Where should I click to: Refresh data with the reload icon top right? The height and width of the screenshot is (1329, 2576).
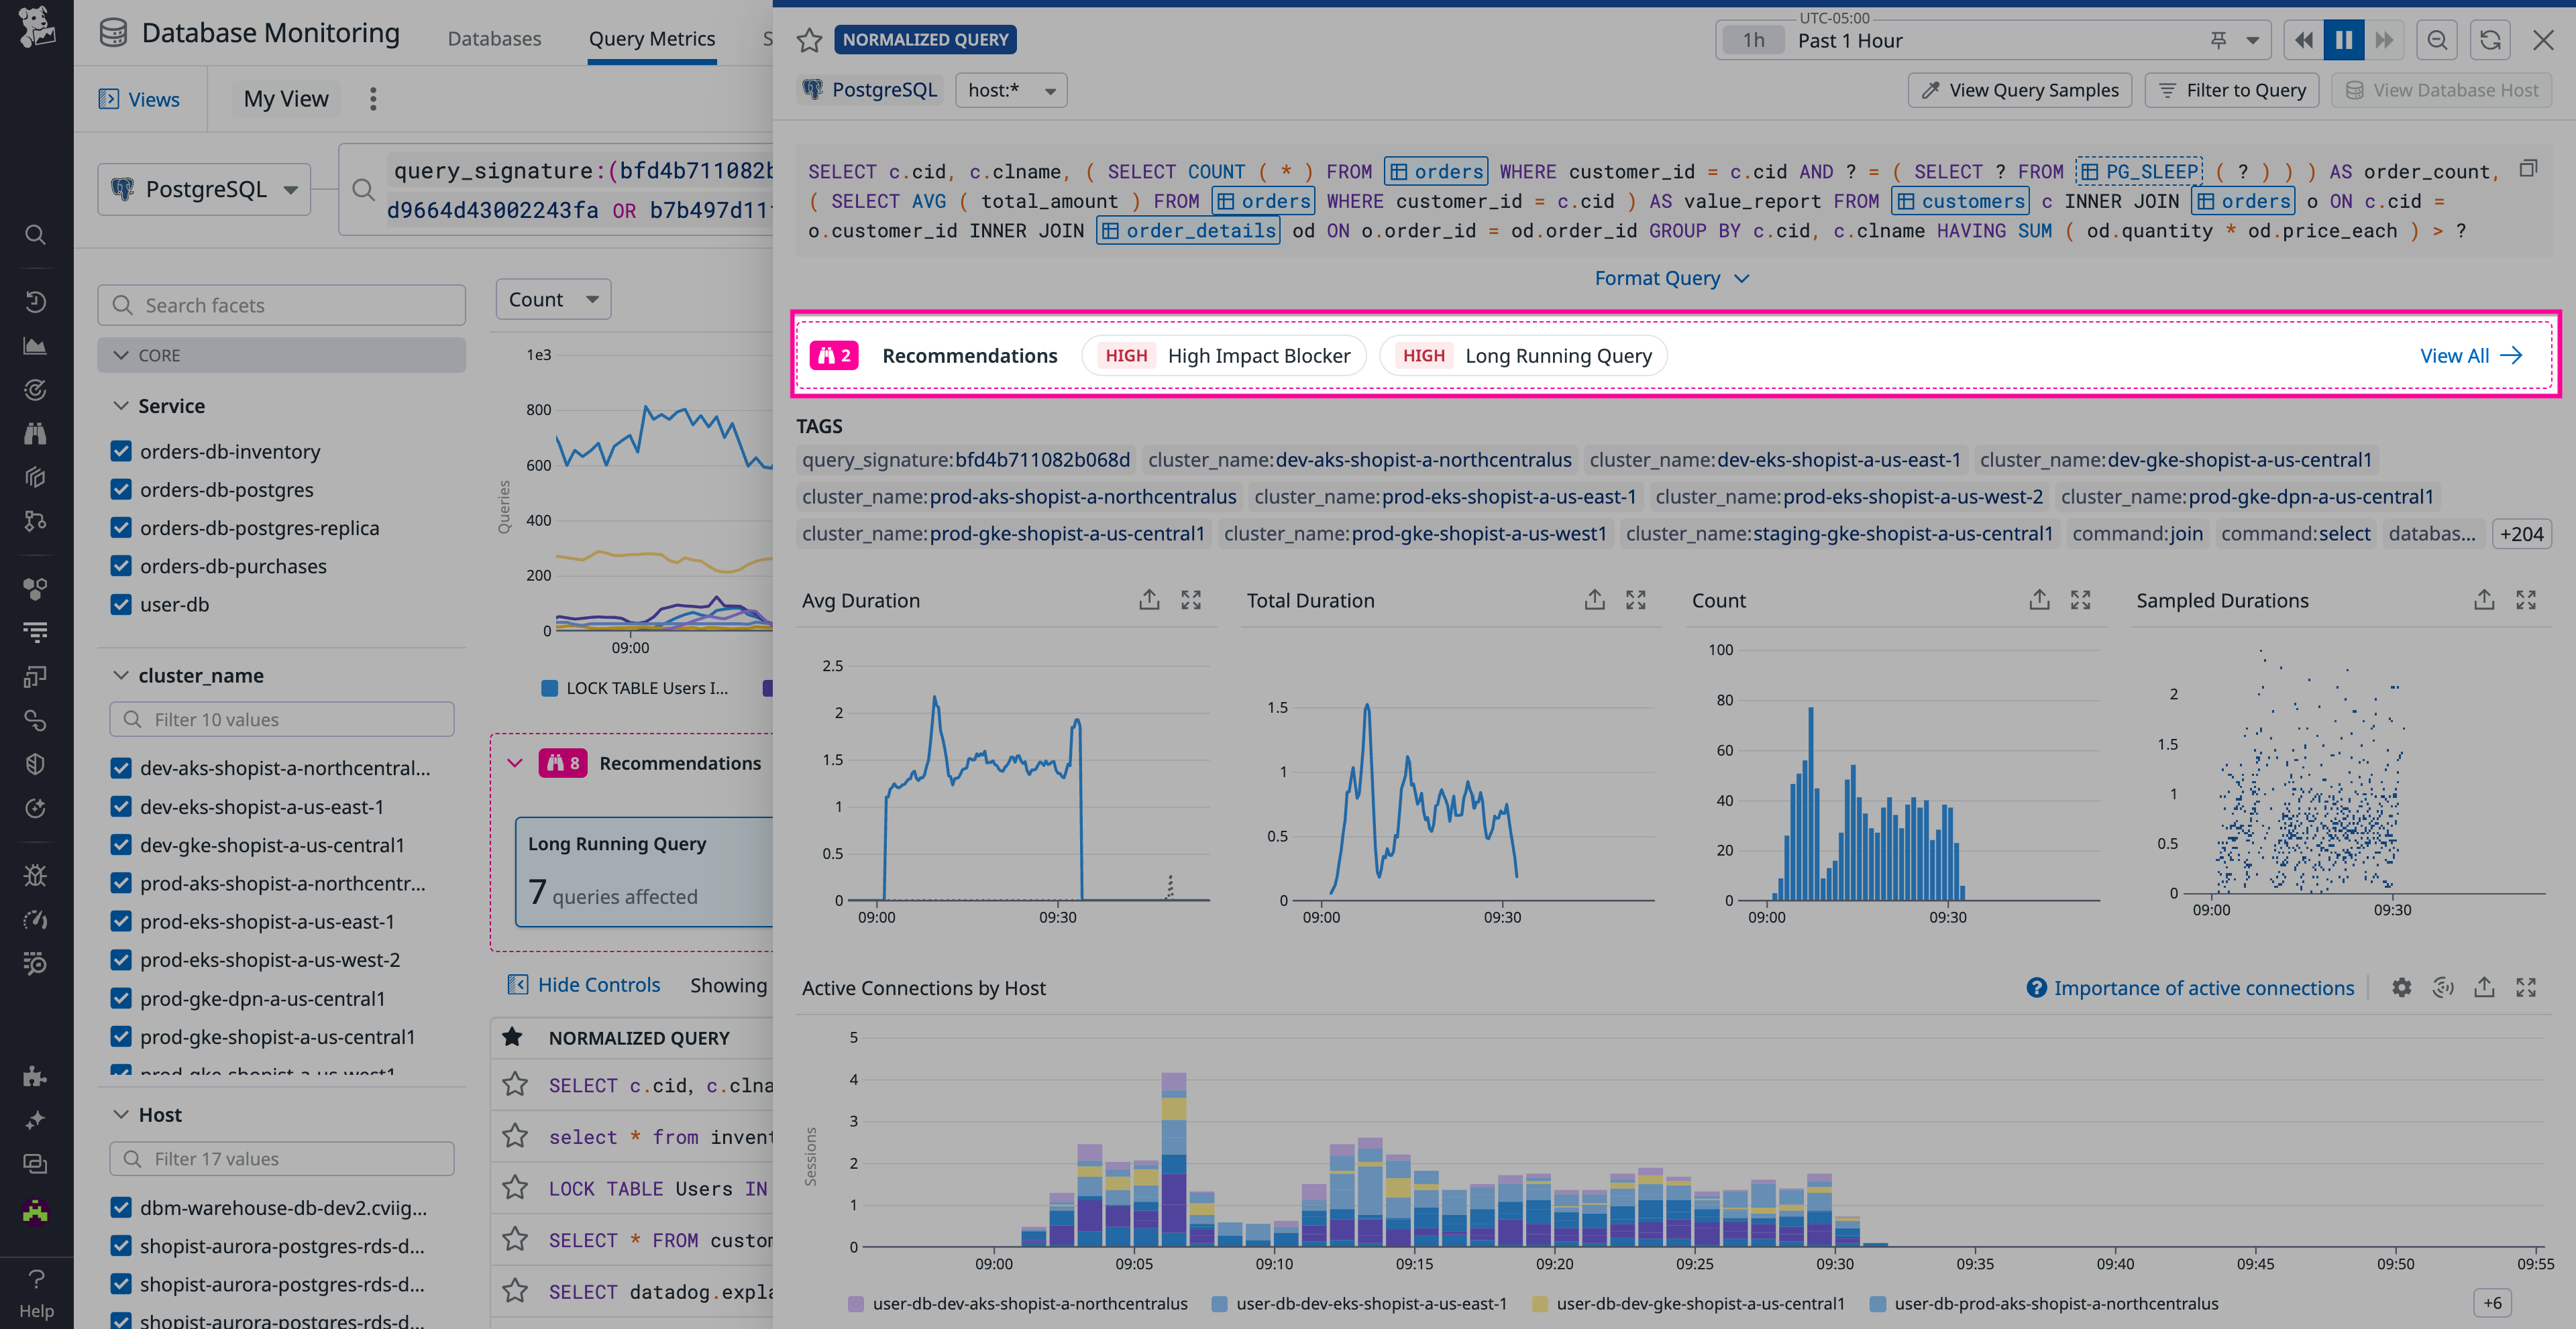[x=2490, y=40]
